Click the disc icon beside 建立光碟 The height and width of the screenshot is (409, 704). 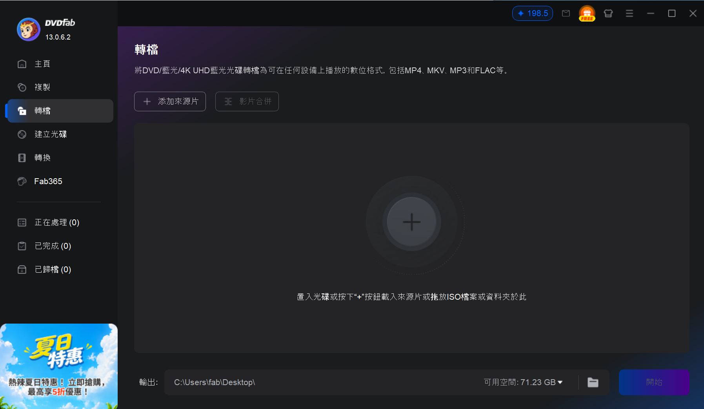click(x=22, y=134)
